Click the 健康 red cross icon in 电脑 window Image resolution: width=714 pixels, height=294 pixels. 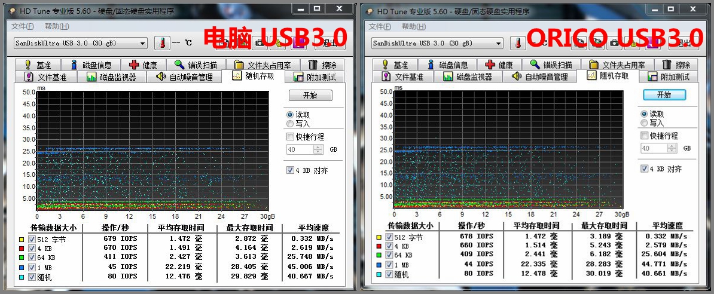(134, 65)
